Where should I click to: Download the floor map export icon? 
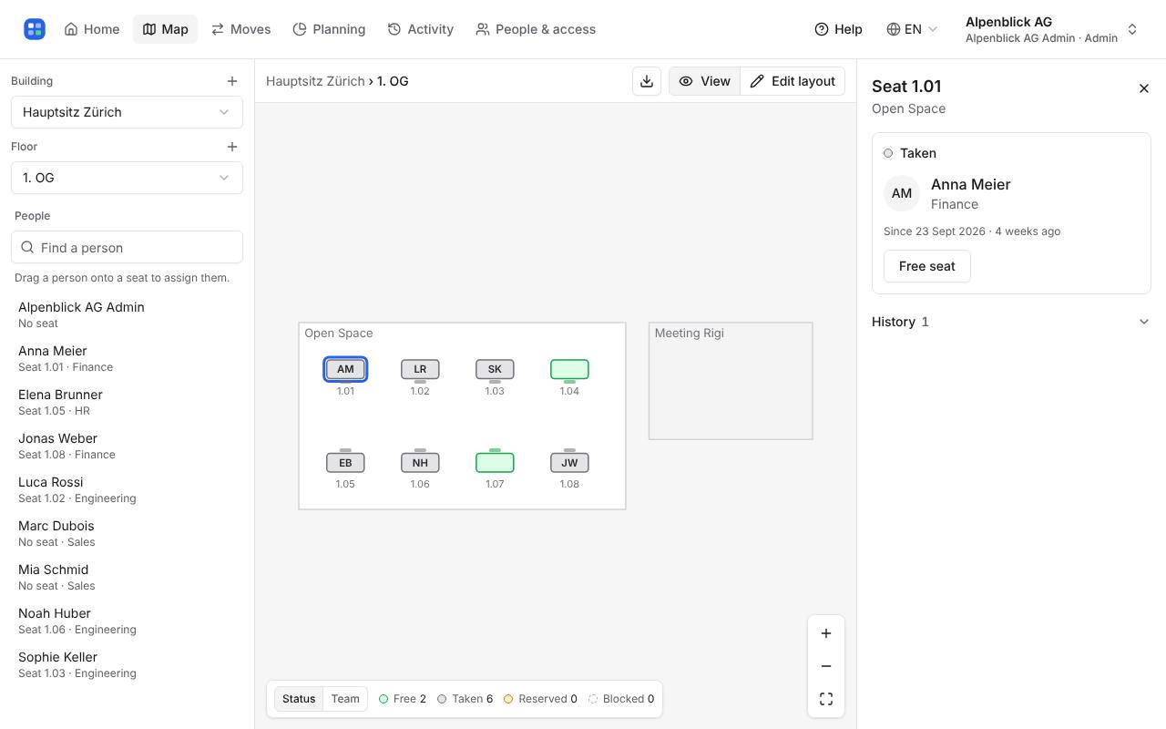[647, 81]
